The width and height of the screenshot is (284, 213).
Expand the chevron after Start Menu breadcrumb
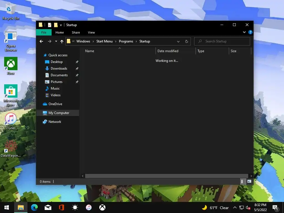(116, 42)
